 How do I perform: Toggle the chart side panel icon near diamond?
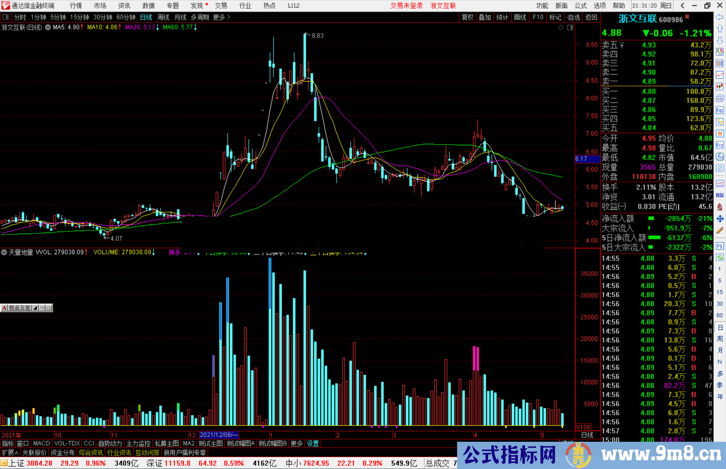[570, 28]
